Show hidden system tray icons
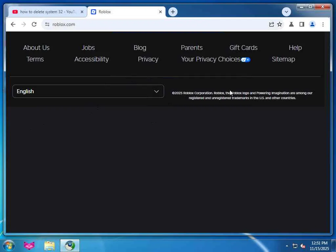336x252 pixels. [287, 245]
